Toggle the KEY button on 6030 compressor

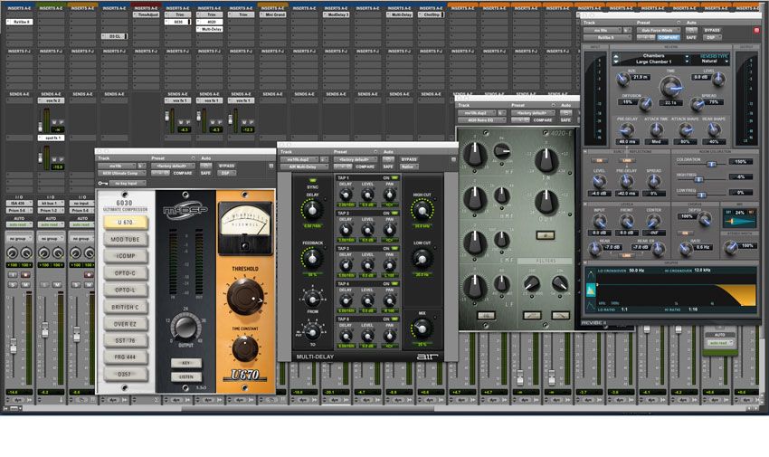(185, 363)
